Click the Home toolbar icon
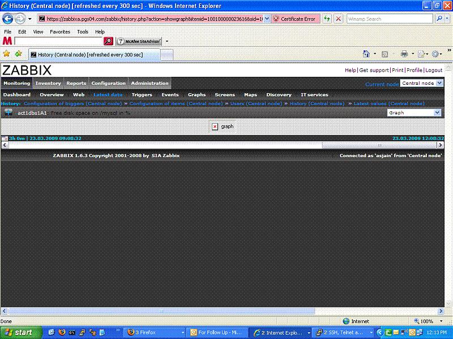453x339 pixels. coord(366,54)
